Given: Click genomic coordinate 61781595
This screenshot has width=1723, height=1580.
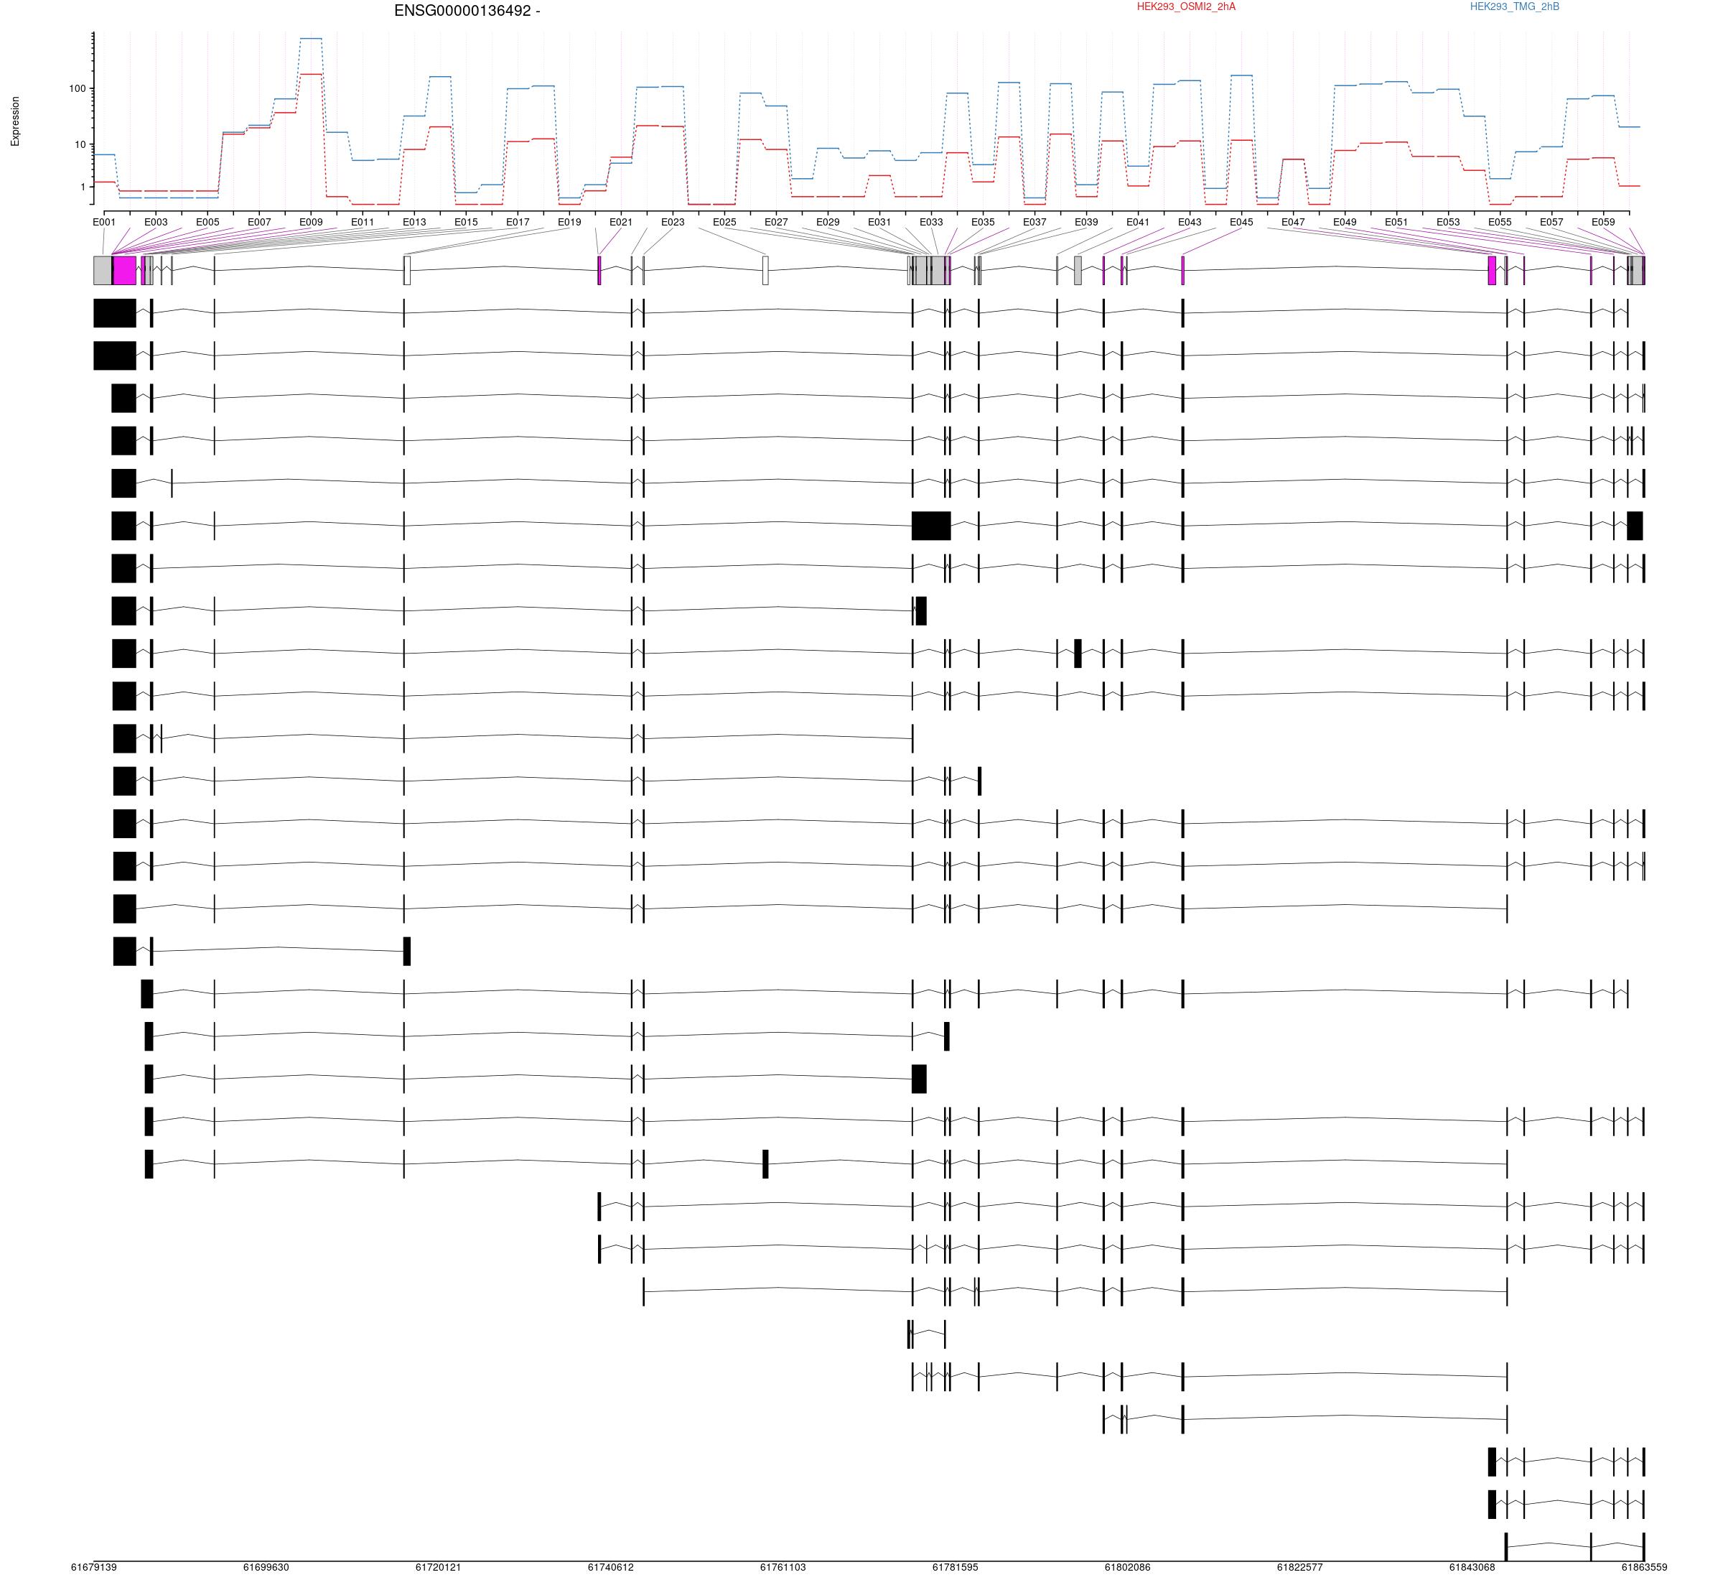Looking at the screenshot, I should [956, 1567].
